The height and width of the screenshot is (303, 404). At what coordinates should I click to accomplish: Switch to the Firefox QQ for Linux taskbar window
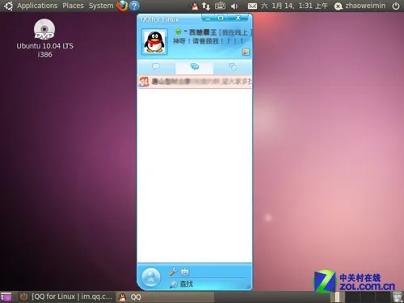click(x=66, y=297)
